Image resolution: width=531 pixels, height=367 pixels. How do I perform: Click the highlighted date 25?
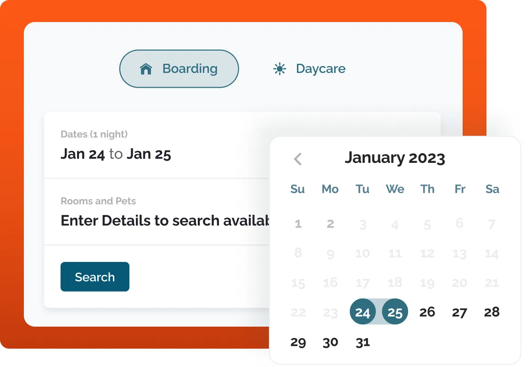395,311
